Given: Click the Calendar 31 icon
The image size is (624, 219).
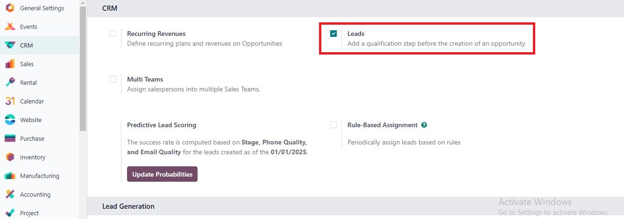Looking at the screenshot, I should [10, 101].
